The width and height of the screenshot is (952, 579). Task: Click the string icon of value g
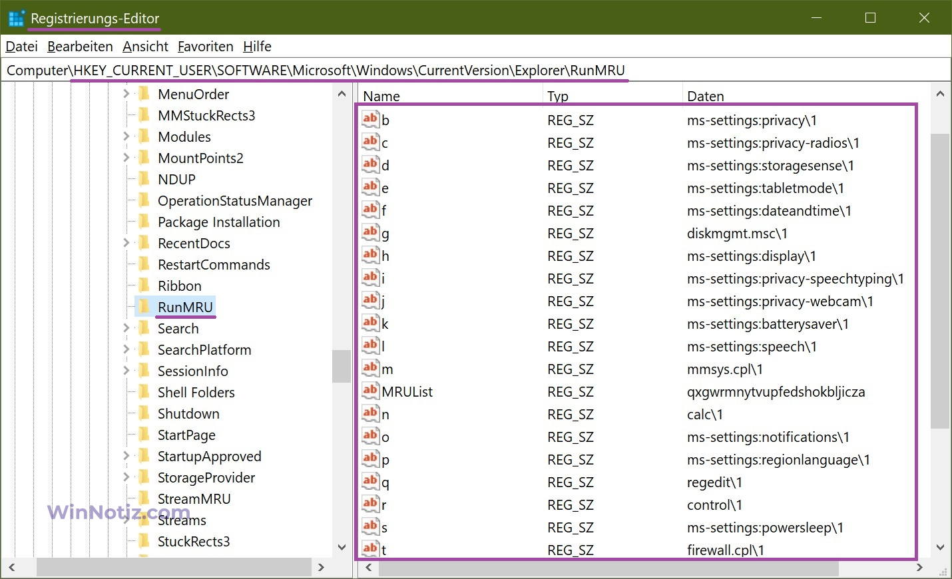(371, 232)
